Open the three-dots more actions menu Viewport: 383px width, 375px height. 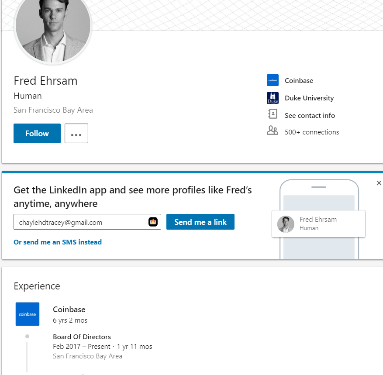76,134
